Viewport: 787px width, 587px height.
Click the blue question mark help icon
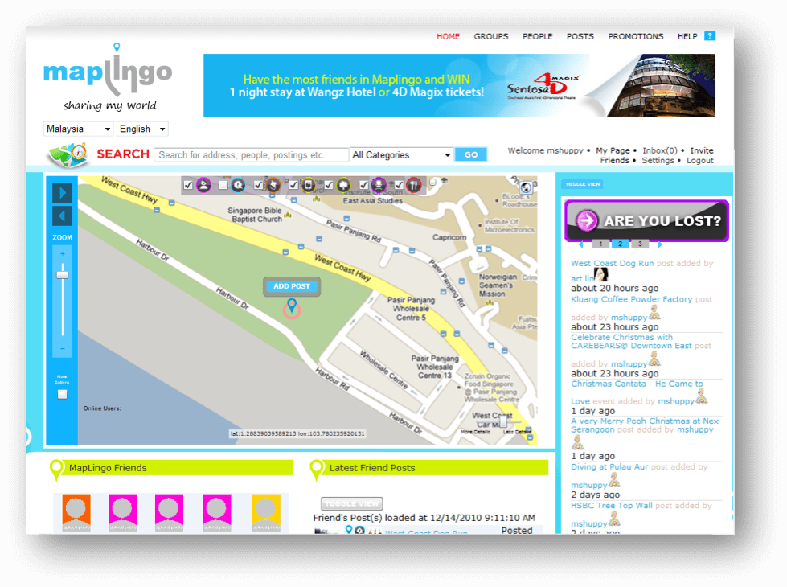(x=709, y=36)
